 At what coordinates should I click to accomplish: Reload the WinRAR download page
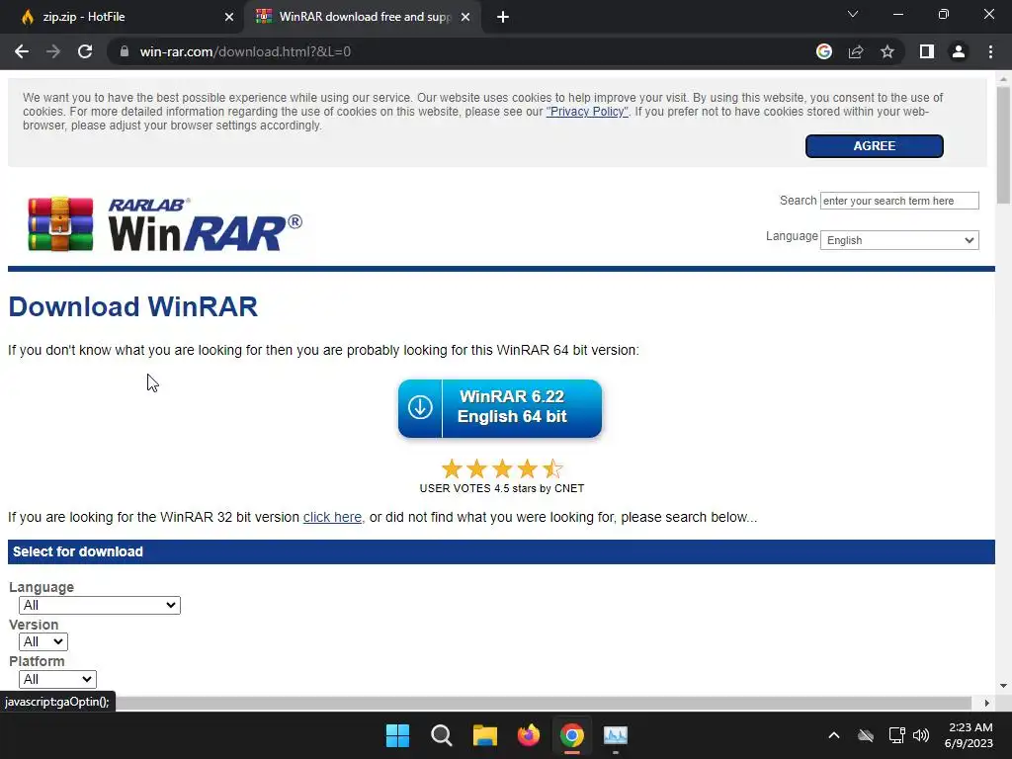(85, 51)
